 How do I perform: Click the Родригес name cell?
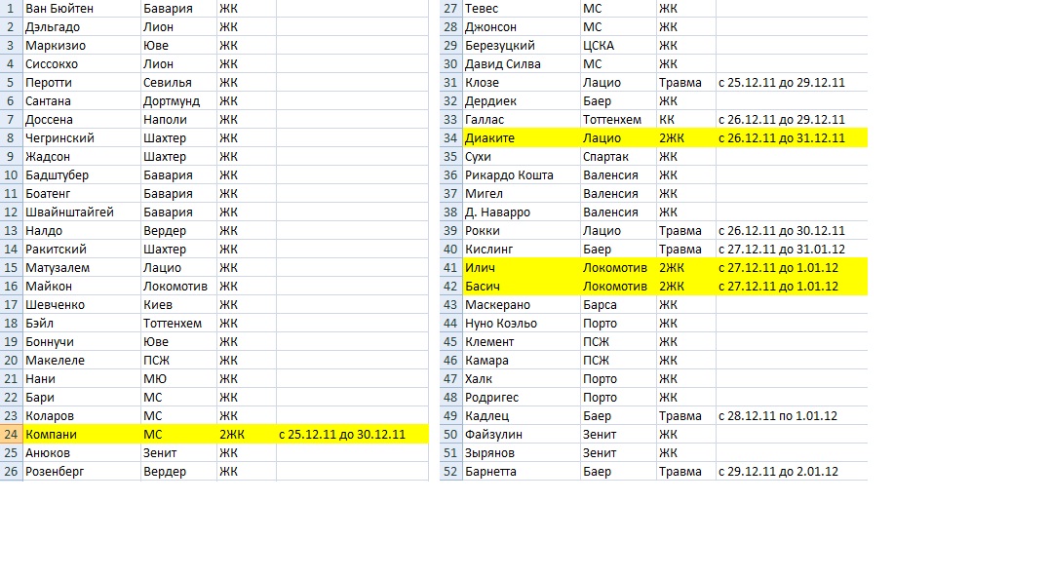click(x=522, y=397)
